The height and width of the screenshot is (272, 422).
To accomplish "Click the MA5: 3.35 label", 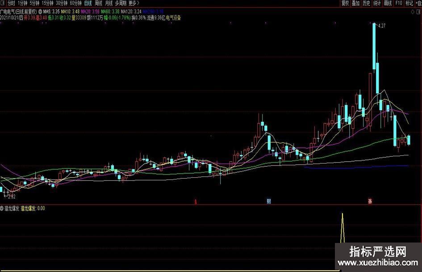I will coord(51,12).
